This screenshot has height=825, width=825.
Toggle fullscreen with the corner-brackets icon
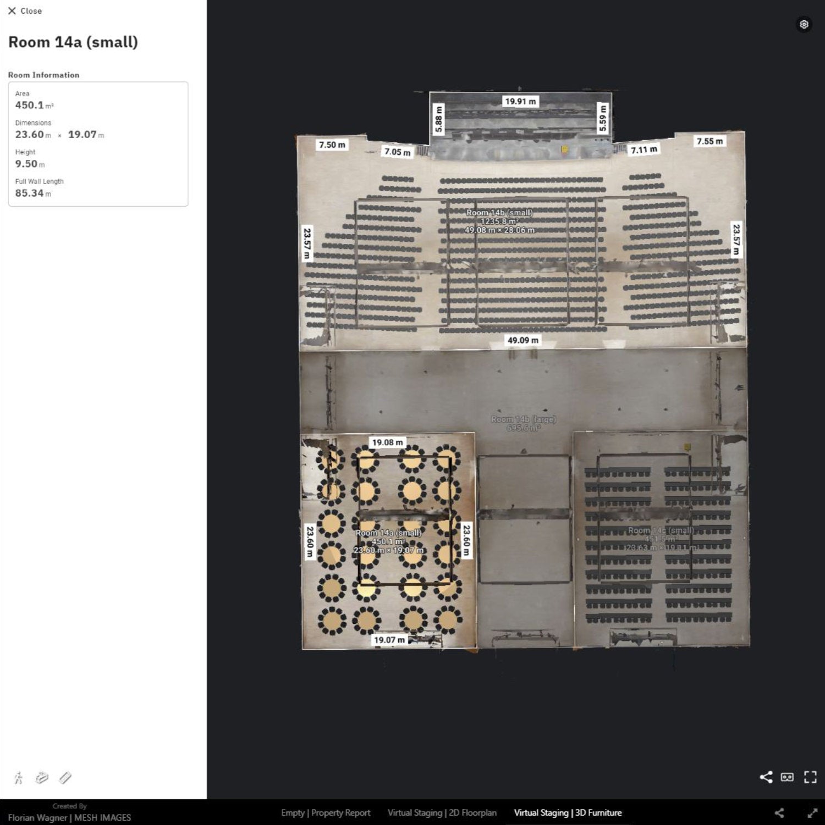pyautogui.click(x=810, y=777)
